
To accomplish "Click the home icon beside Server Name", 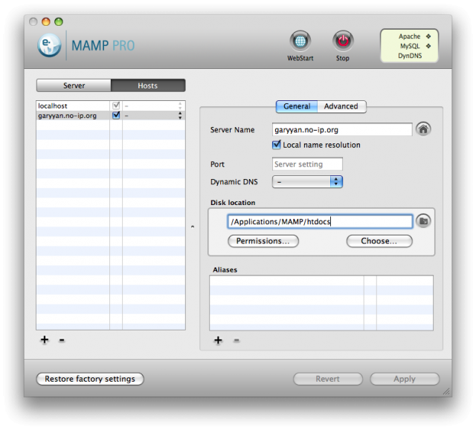I will [423, 129].
